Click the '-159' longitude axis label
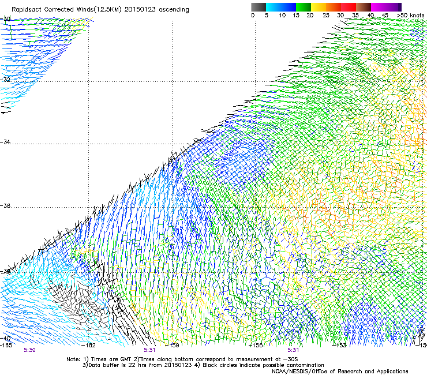Image resolution: width=427 pixels, height=375 pixels. (172, 345)
